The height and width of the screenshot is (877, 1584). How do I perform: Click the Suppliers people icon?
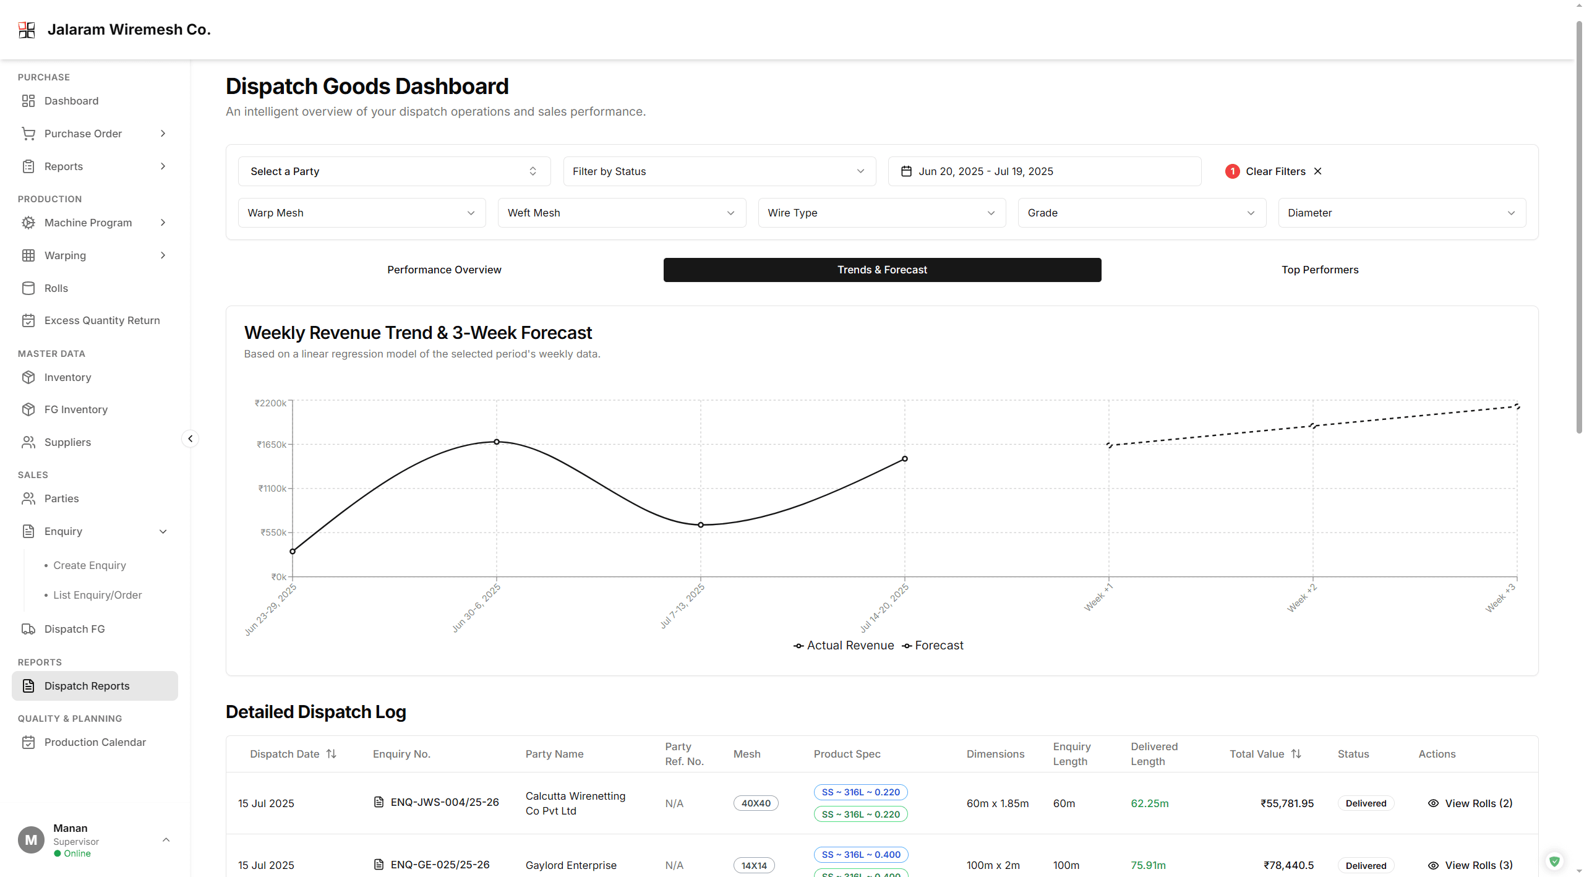(28, 442)
